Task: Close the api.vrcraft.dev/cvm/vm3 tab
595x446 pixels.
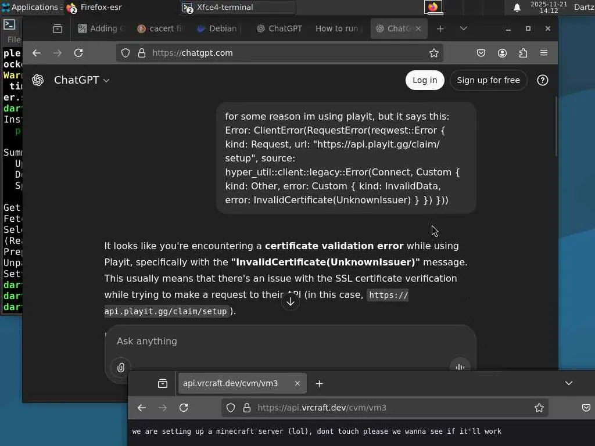Action: [297, 383]
